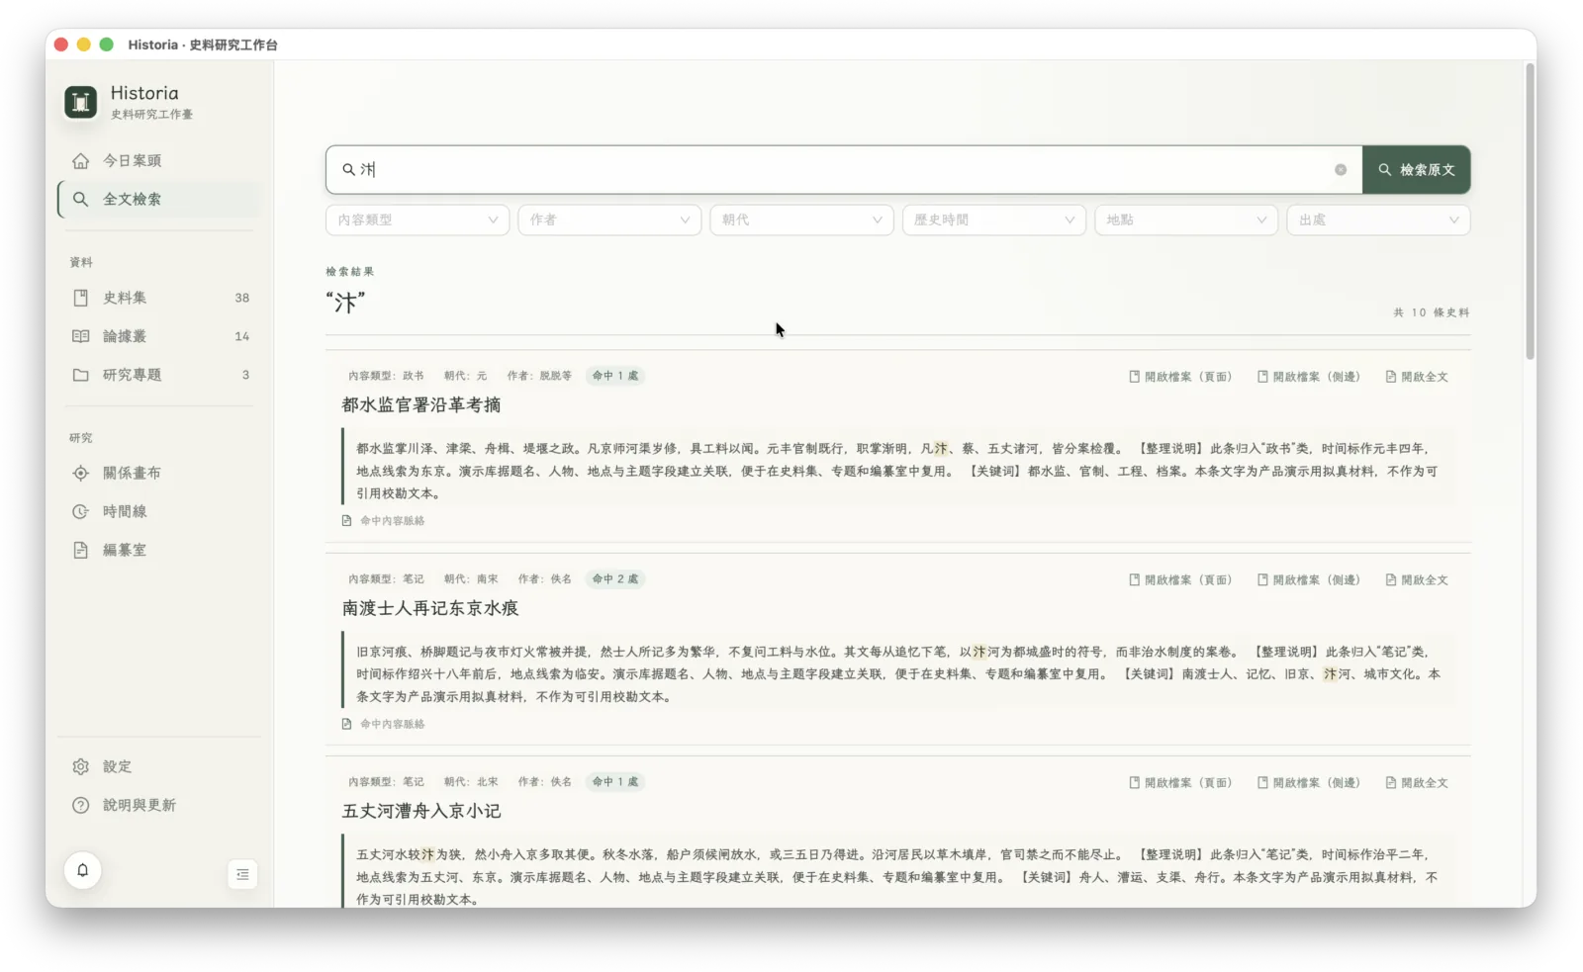Click inside the search input containing 汴
Screen dimensions: 1583x972
click(843, 170)
